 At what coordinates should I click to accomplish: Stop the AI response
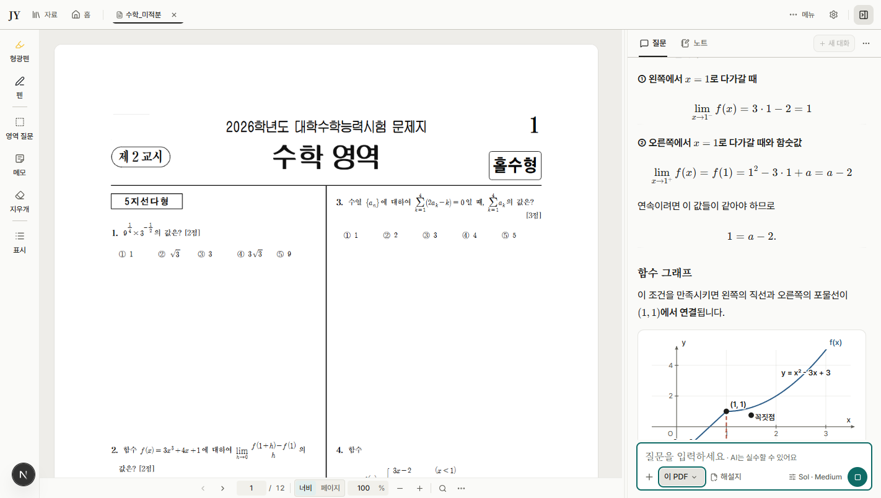point(857,477)
